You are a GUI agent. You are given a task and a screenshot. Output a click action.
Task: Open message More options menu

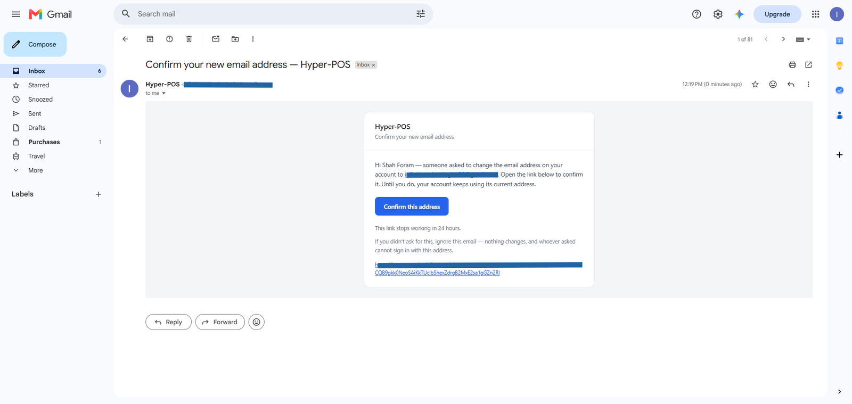click(808, 84)
